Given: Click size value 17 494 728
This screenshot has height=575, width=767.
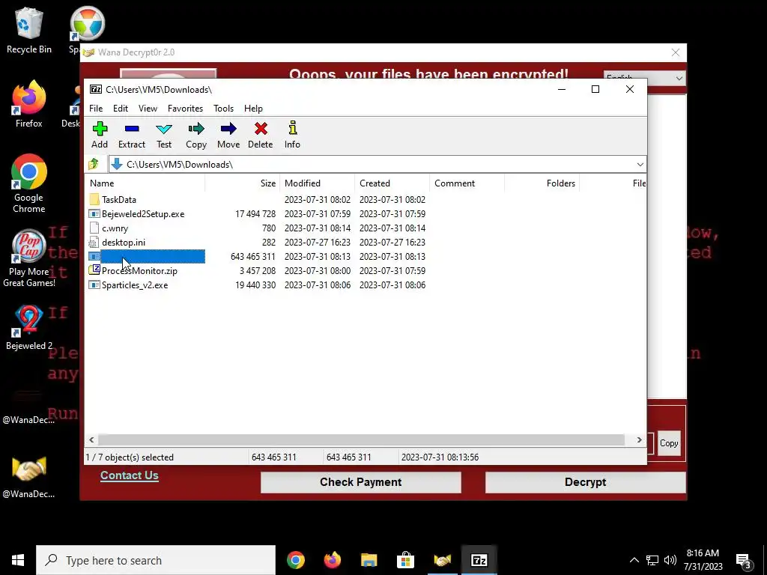Looking at the screenshot, I should tap(255, 213).
